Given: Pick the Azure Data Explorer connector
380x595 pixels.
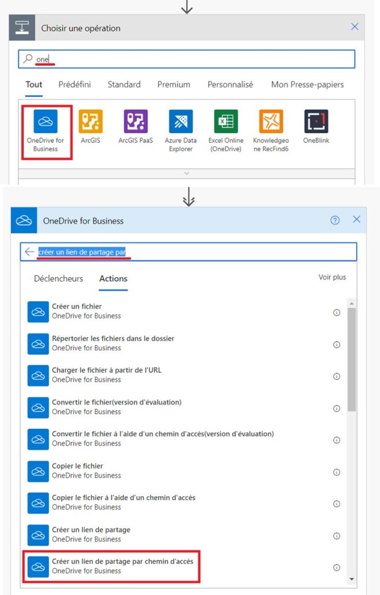Looking at the screenshot, I should [181, 121].
